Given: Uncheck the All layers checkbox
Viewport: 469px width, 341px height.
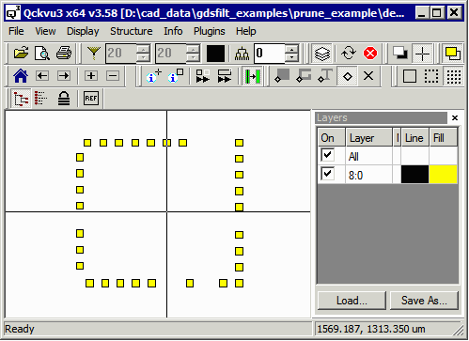Looking at the screenshot, I should click(327, 155).
